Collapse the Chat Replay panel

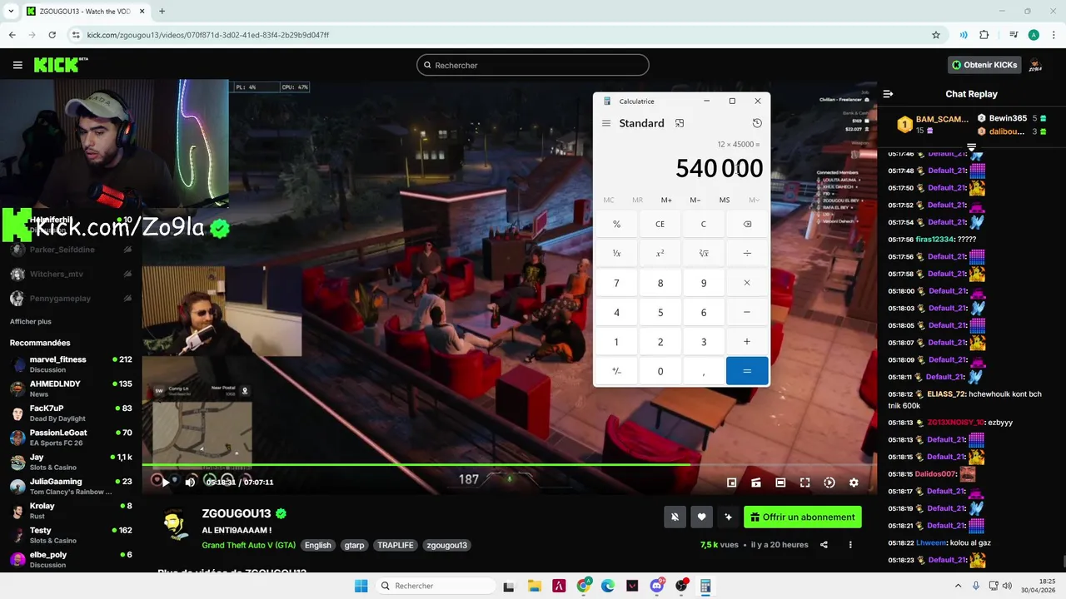click(x=888, y=94)
